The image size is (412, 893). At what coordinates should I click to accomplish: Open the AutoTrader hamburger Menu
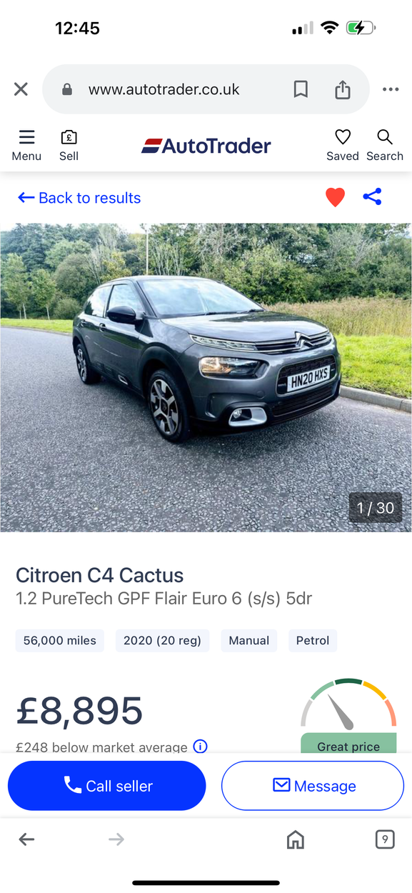click(26, 145)
